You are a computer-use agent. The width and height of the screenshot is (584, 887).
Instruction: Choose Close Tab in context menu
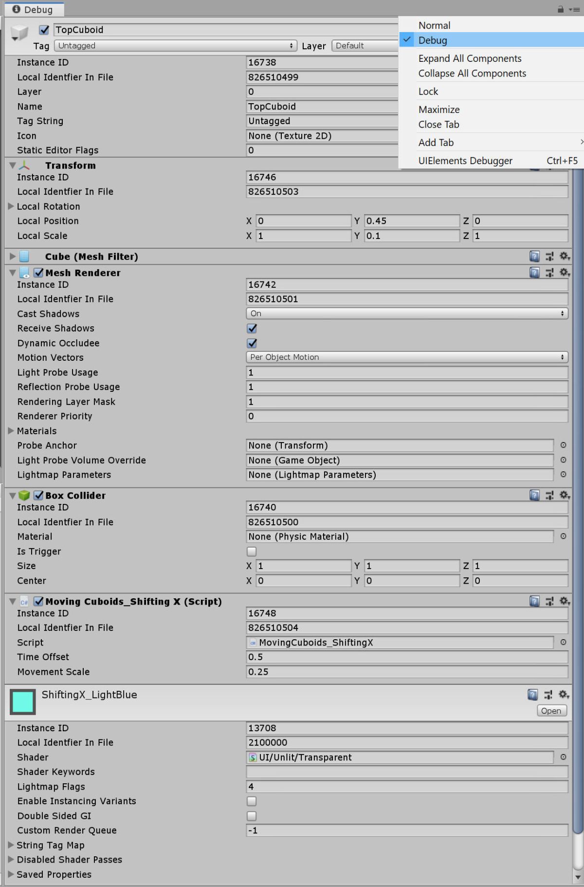point(492,124)
